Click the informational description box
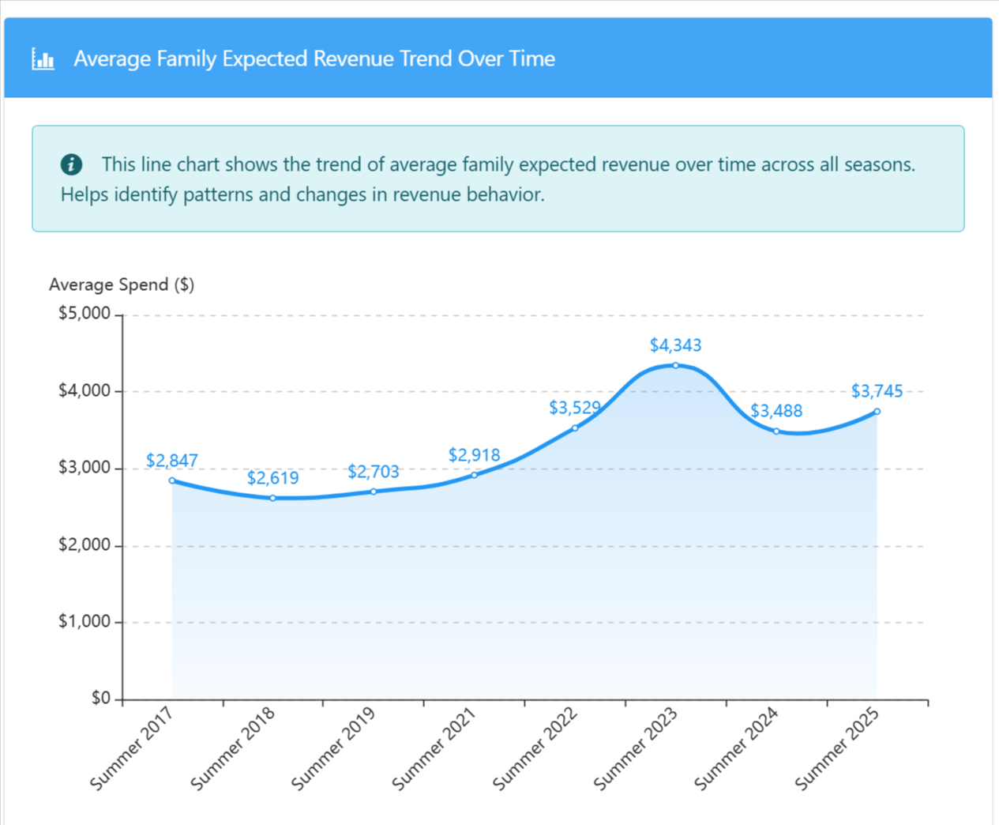 498,178
